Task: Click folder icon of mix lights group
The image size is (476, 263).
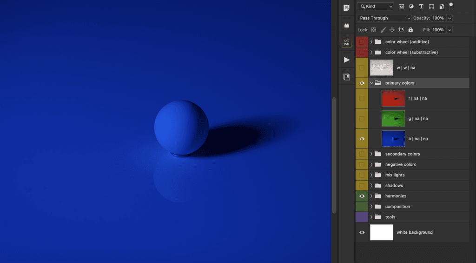Action: coord(377,175)
